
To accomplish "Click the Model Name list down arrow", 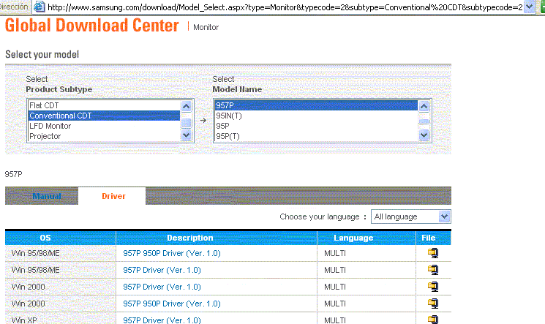I will click(424, 135).
